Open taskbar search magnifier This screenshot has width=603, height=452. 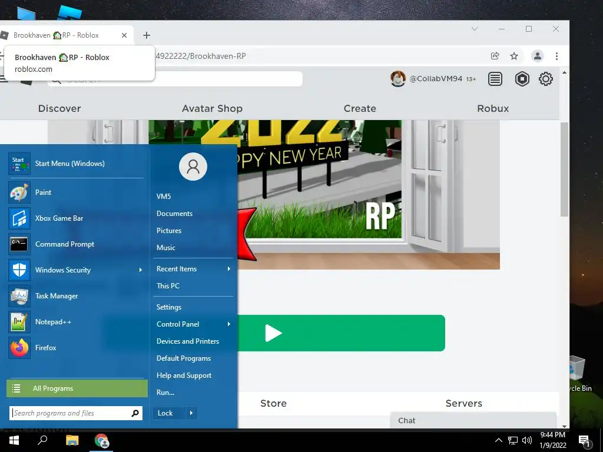coord(42,440)
